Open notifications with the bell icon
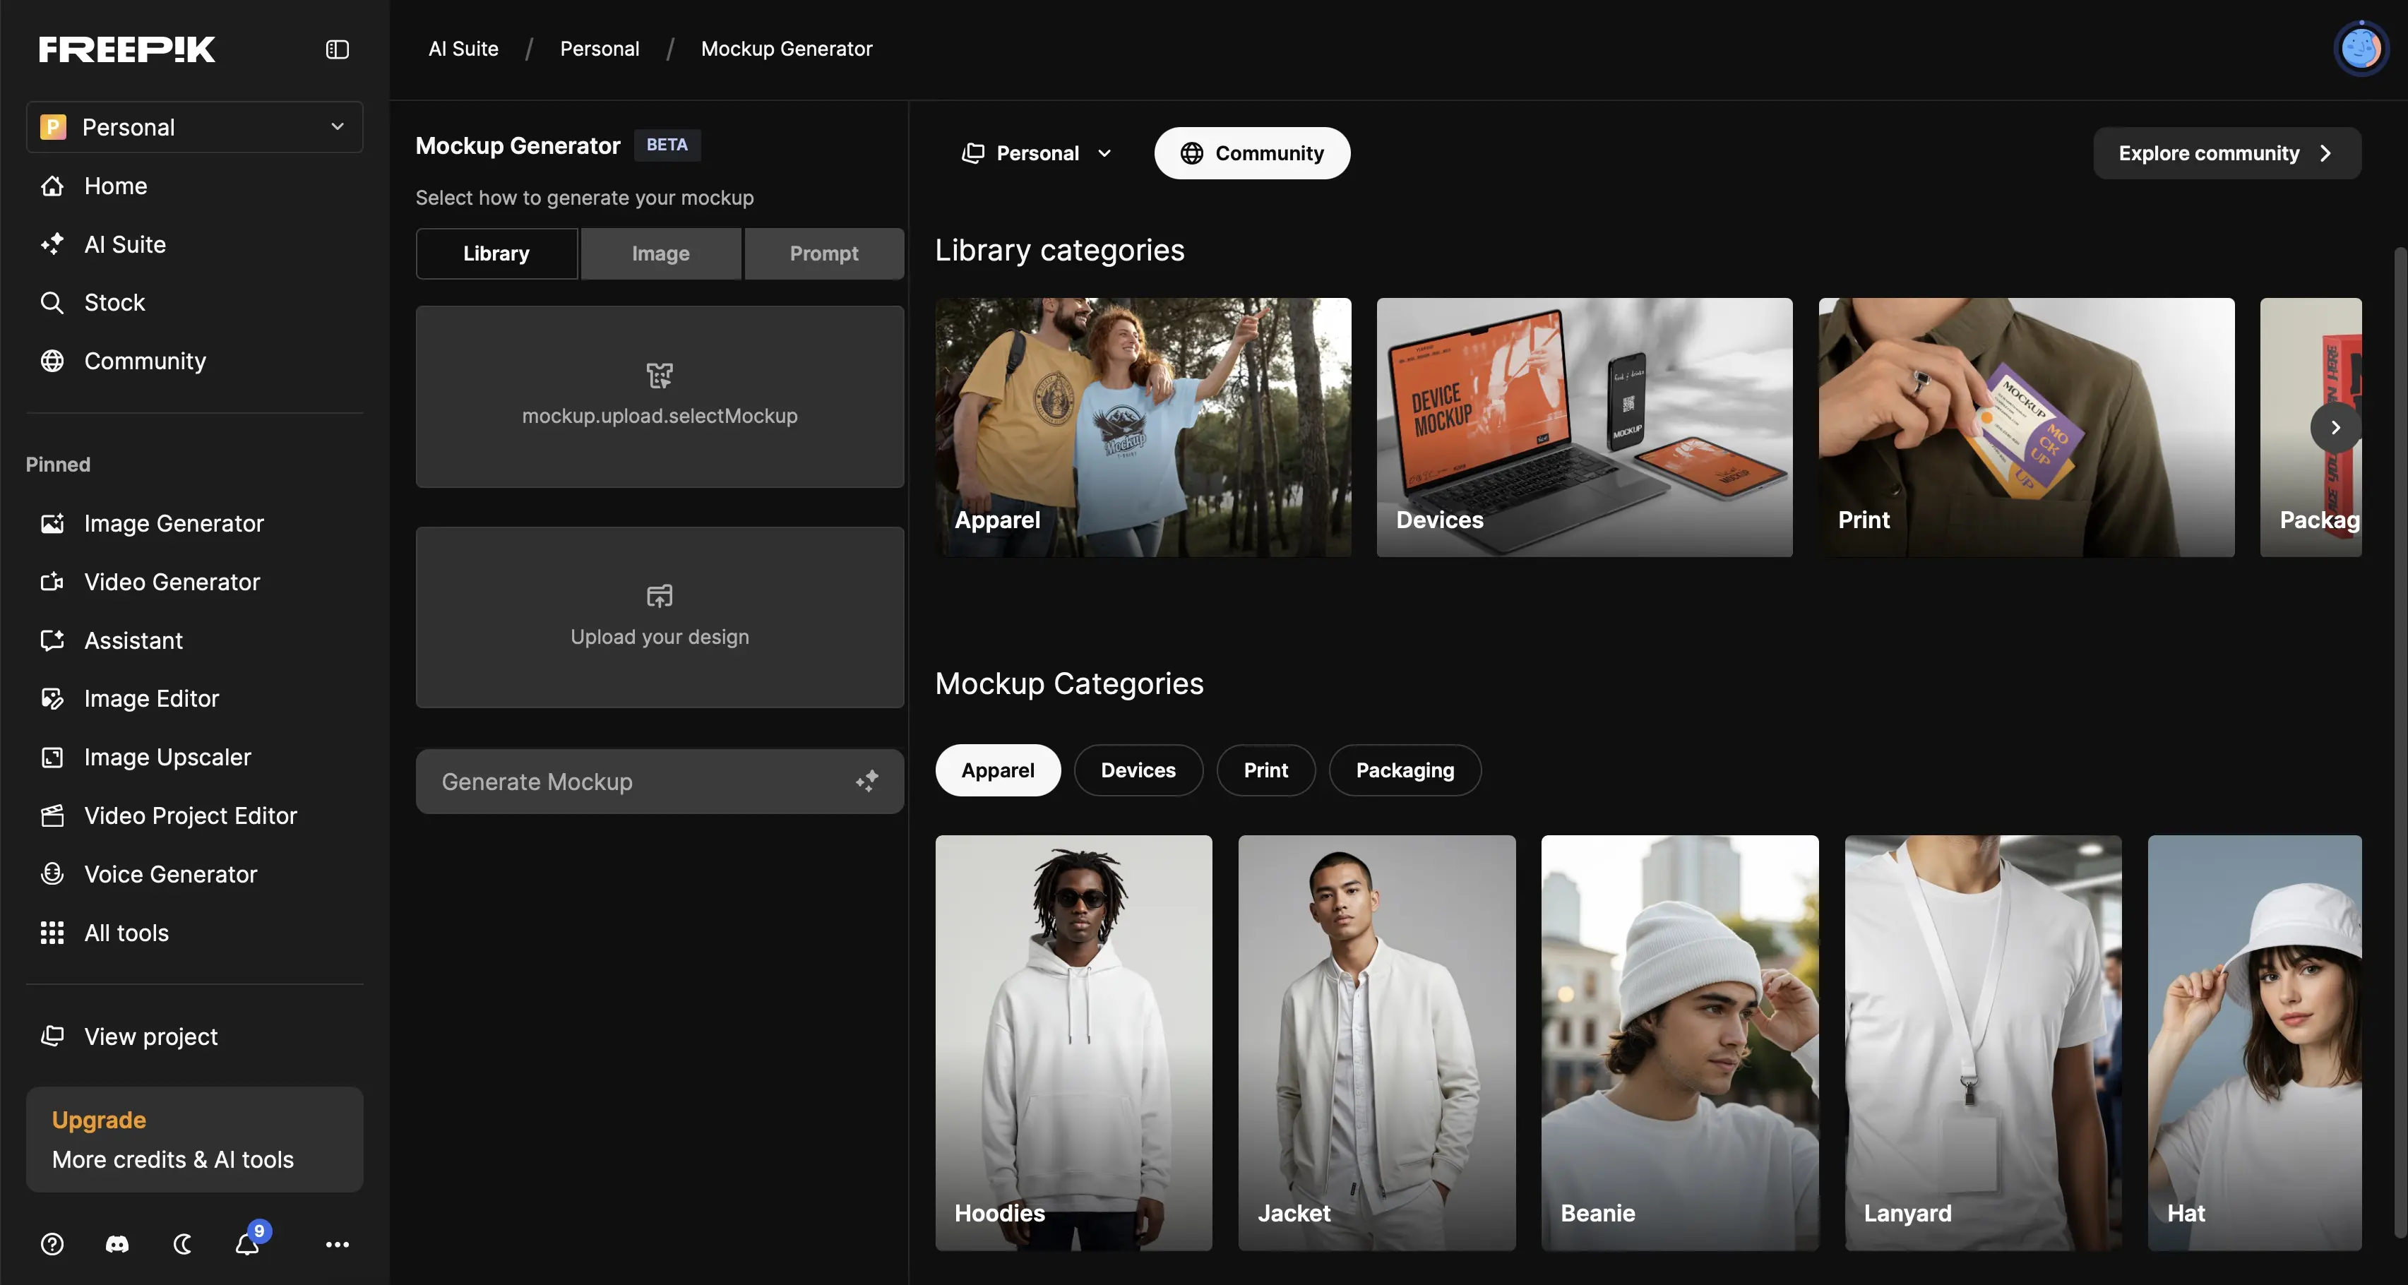 click(x=246, y=1244)
